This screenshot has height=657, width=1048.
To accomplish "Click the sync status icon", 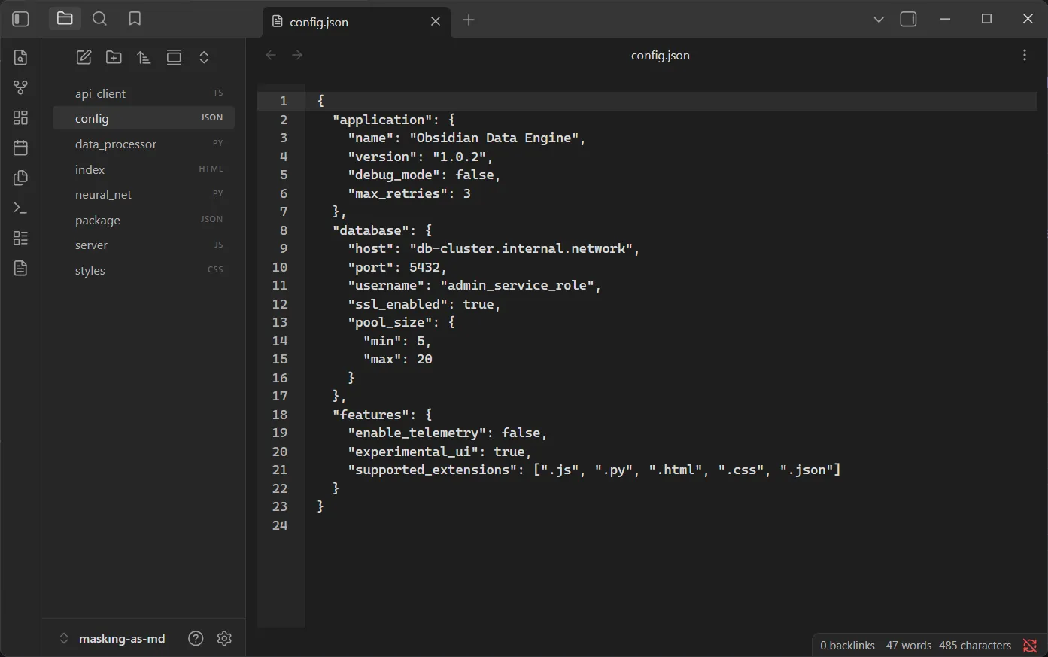I will [x=1030, y=646].
